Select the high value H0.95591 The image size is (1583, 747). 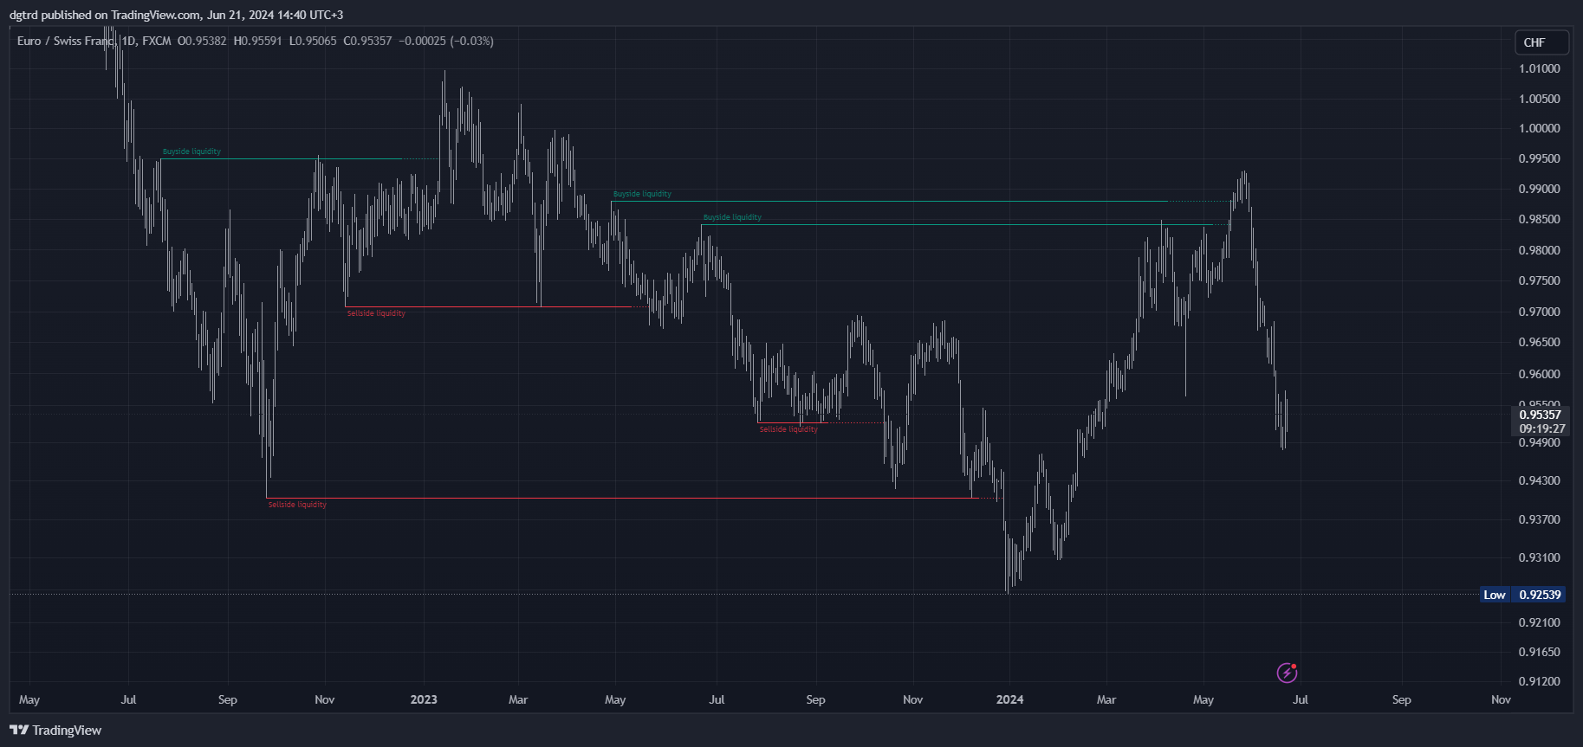(x=258, y=41)
